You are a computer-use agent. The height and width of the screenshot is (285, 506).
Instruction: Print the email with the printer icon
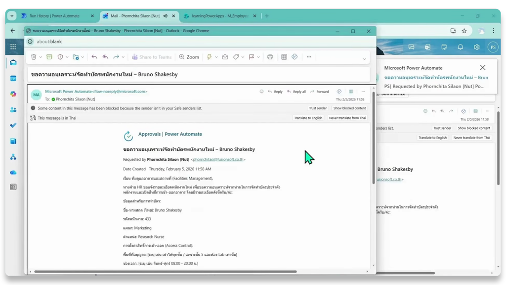[x=270, y=57]
